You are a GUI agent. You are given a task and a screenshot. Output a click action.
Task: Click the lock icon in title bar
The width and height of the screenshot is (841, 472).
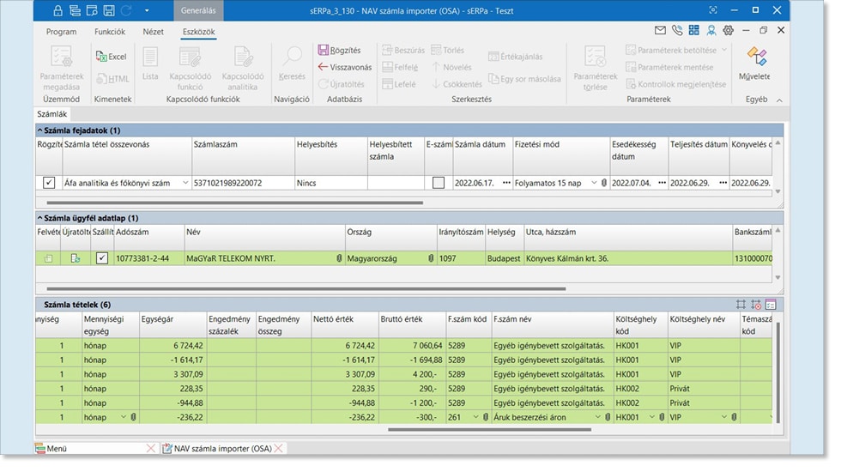[x=58, y=10]
